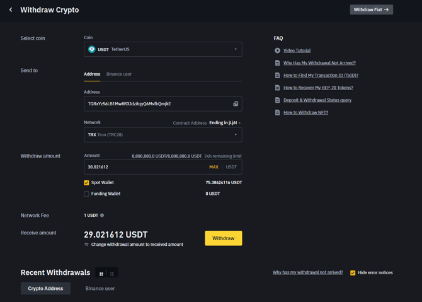
Task: Open How to Recover My BEP-20 Tokens link
Action: (318, 88)
